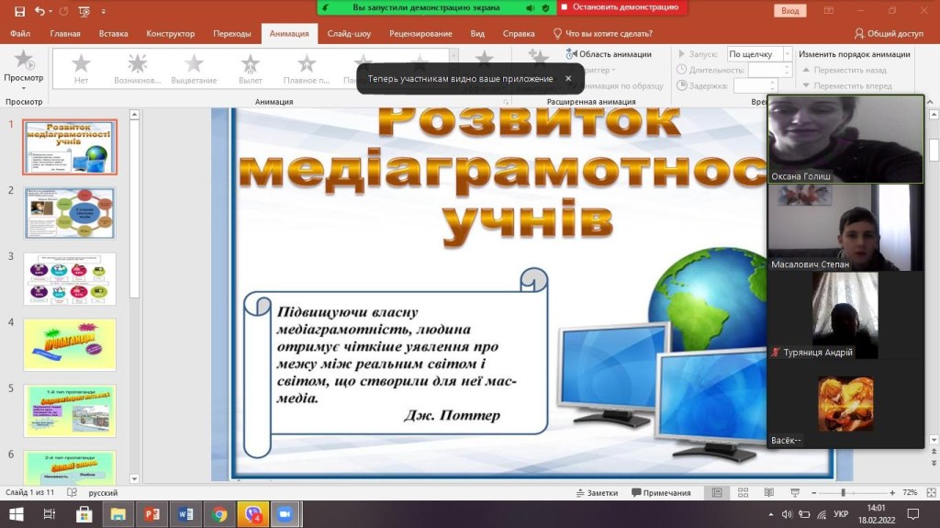This screenshot has width=940, height=528.
Task: Expand the Preview (Просмотр) dropdown arrow
Action: click(23, 89)
